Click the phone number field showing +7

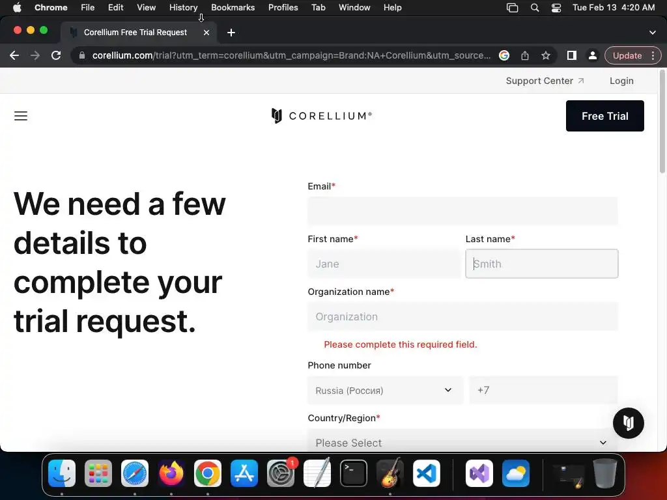click(543, 390)
